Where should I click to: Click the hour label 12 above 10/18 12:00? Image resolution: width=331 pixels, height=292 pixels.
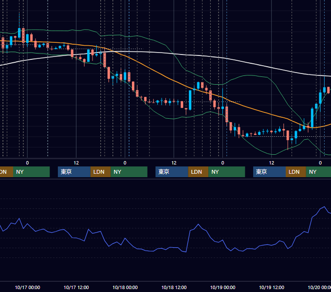tap(174, 163)
